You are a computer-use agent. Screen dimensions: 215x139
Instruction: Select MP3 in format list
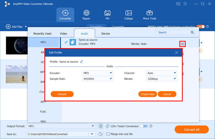tap(43, 42)
